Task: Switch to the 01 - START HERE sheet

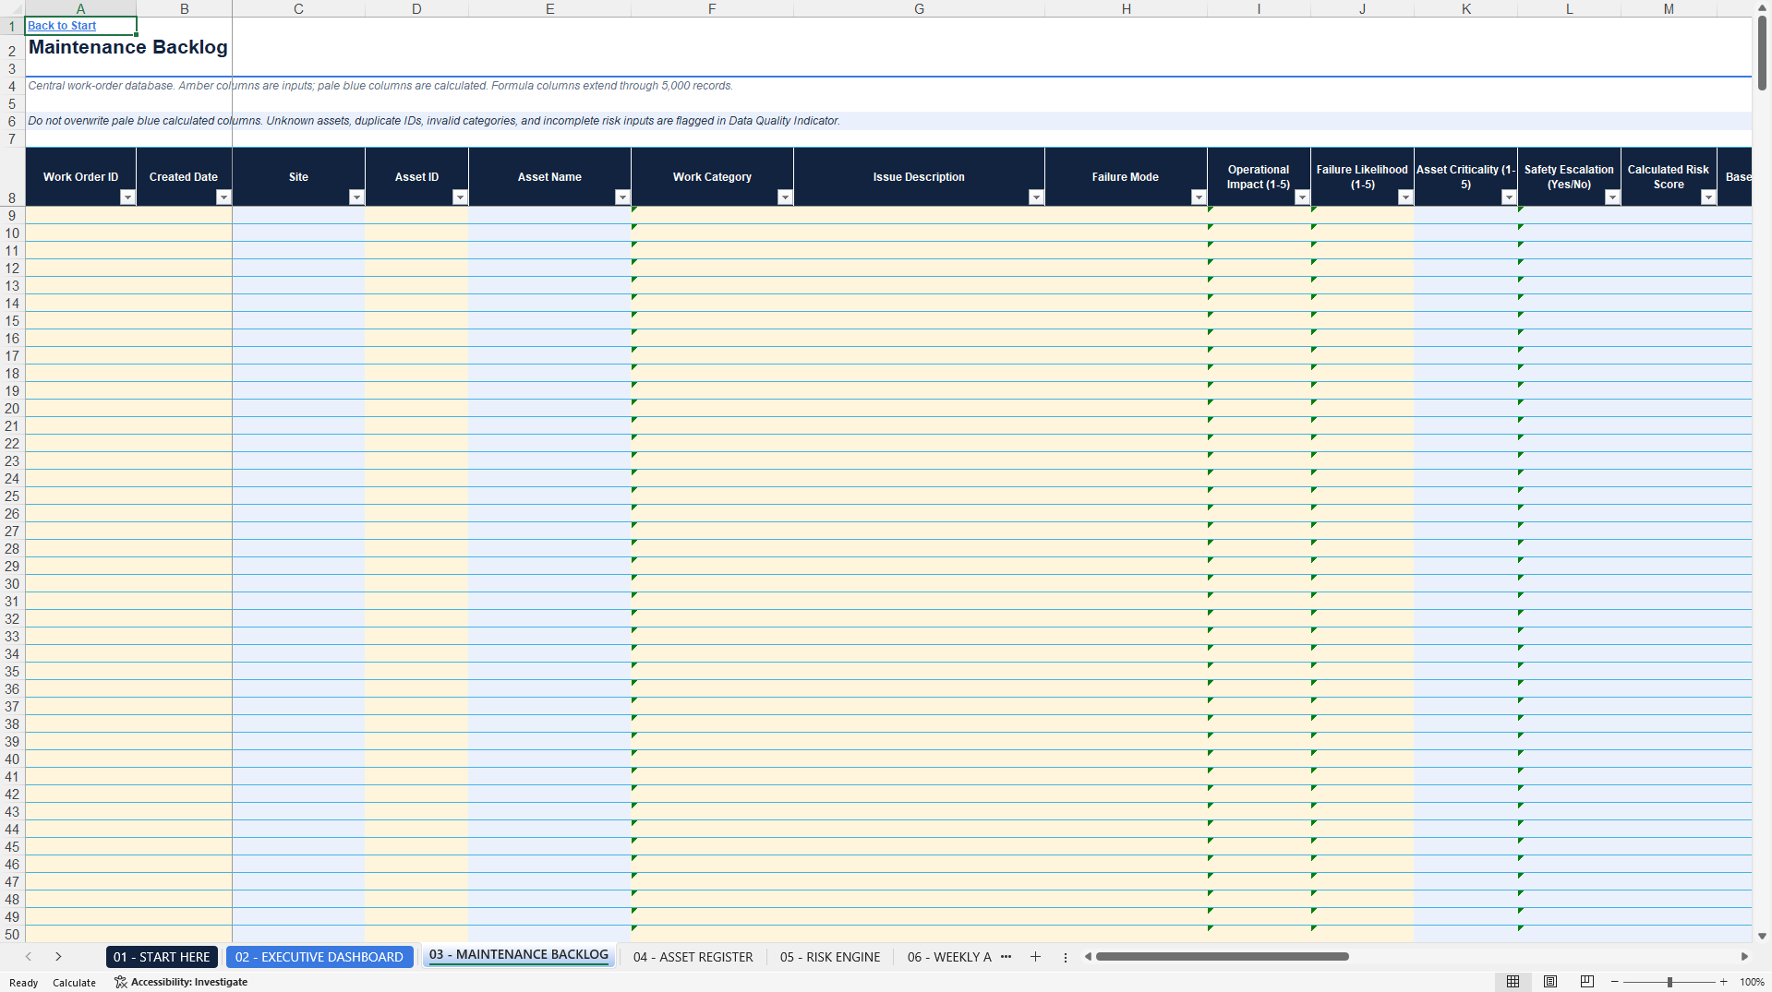Action: tap(162, 957)
